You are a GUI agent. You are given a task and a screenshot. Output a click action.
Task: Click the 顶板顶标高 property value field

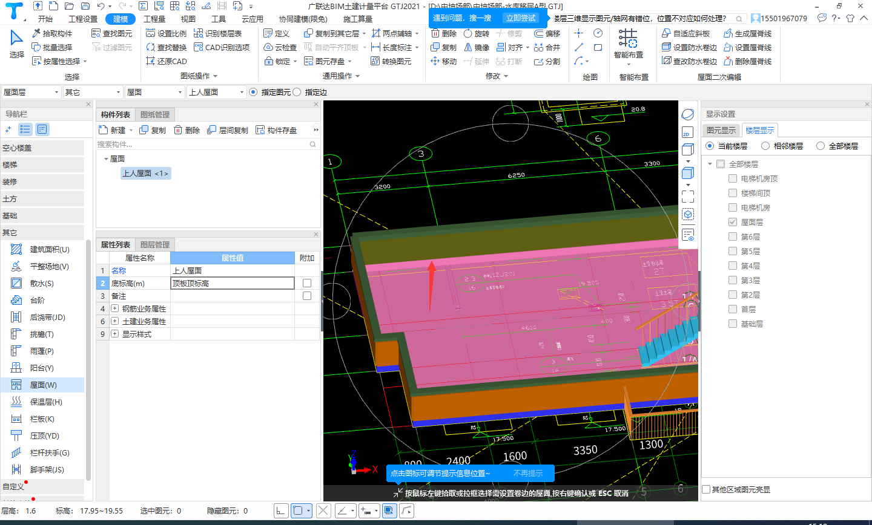coord(233,283)
